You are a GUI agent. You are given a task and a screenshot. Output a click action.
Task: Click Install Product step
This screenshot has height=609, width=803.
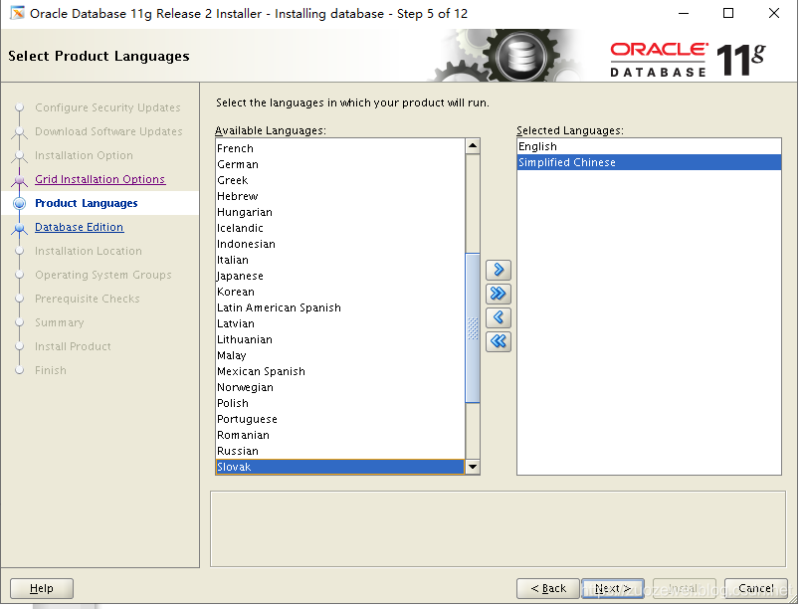(x=73, y=346)
